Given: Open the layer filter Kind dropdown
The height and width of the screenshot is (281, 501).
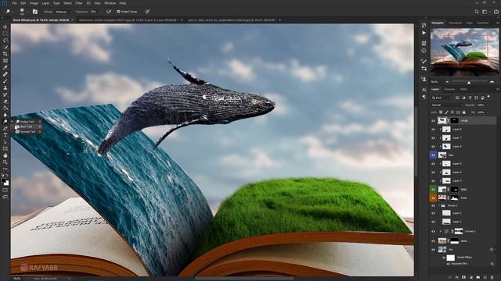Looking at the screenshot, I should pos(442,98).
